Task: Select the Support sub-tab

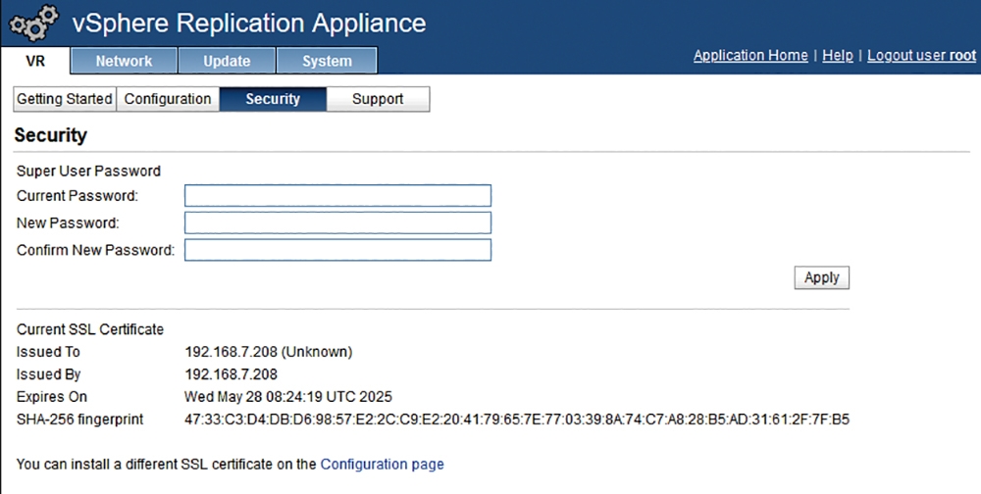Action: tap(378, 99)
